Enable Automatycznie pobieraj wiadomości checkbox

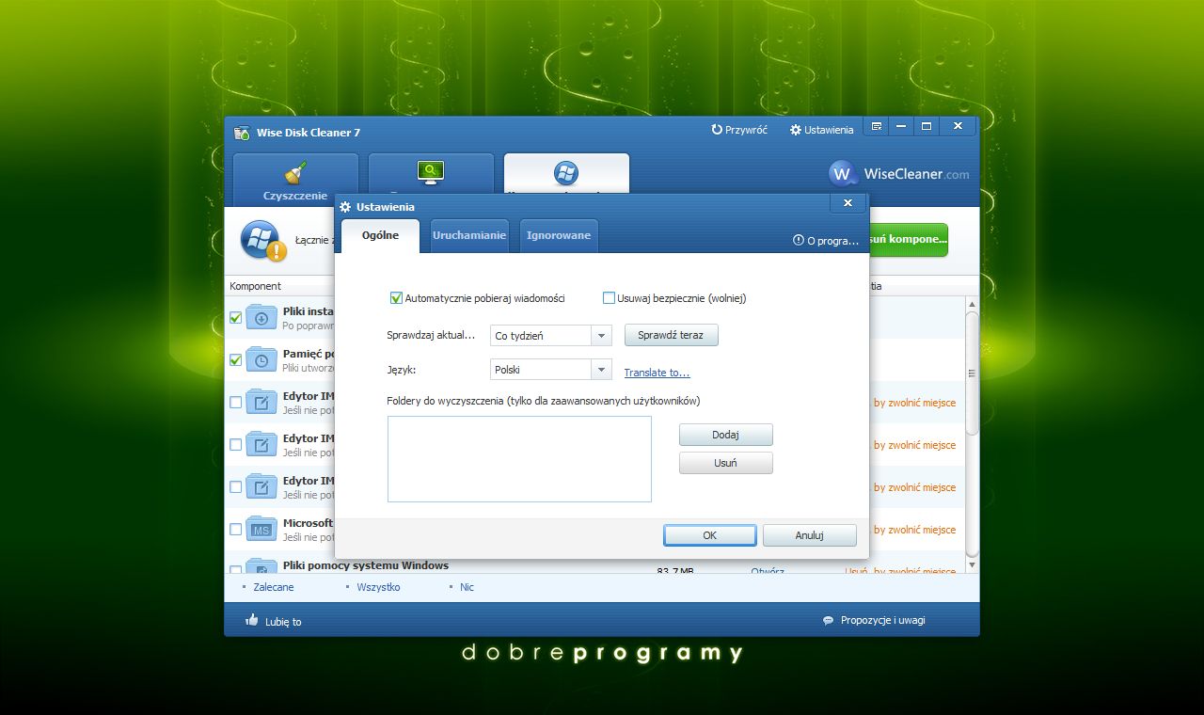(396, 298)
